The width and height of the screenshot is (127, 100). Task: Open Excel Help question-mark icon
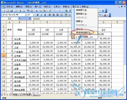[103, 11]
